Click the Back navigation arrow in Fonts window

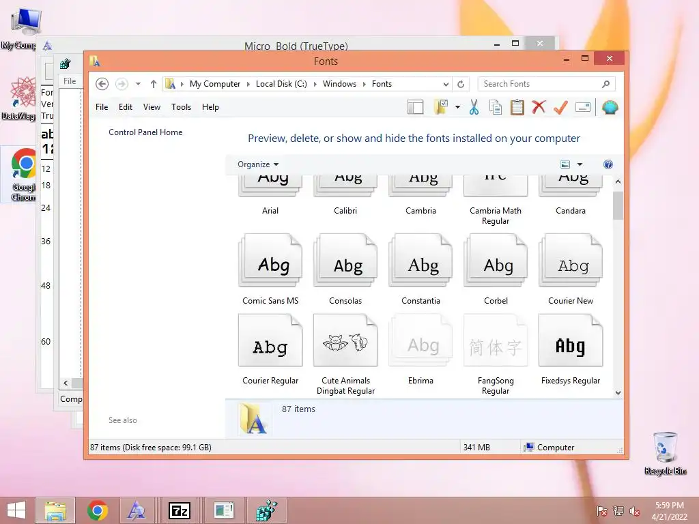[102, 84]
